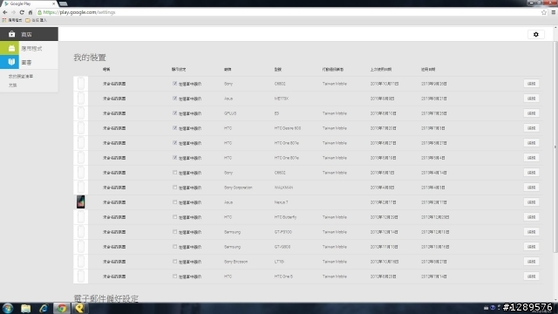Edit the HTC Butterfly device row
Image resolution: width=558 pixels, height=314 pixels.
click(x=531, y=217)
